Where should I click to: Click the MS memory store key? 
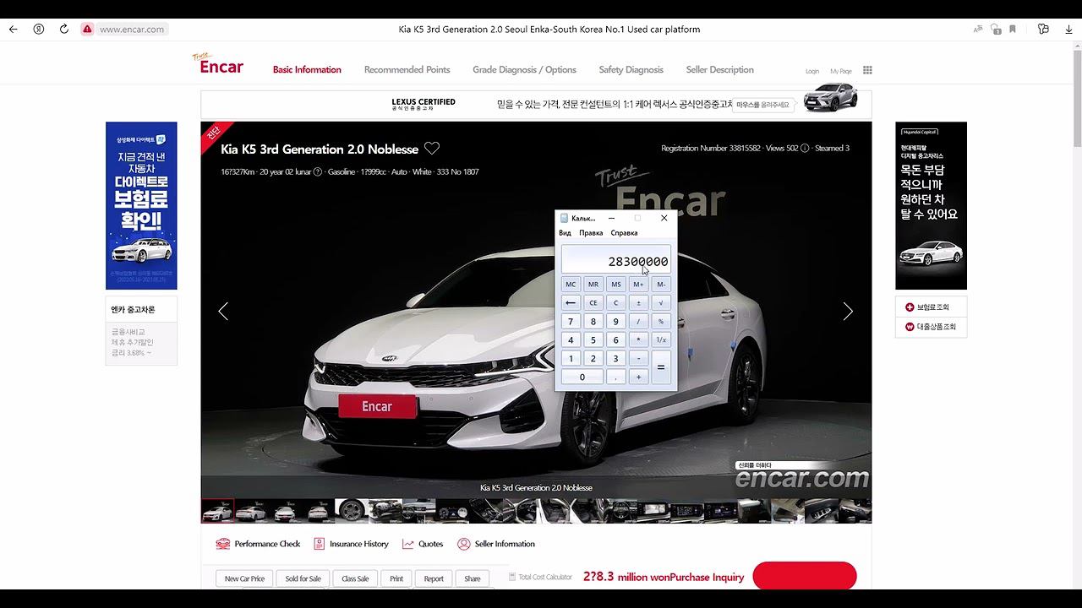coord(616,285)
